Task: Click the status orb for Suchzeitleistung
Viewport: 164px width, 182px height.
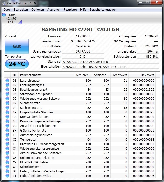Action: tap(7, 108)
